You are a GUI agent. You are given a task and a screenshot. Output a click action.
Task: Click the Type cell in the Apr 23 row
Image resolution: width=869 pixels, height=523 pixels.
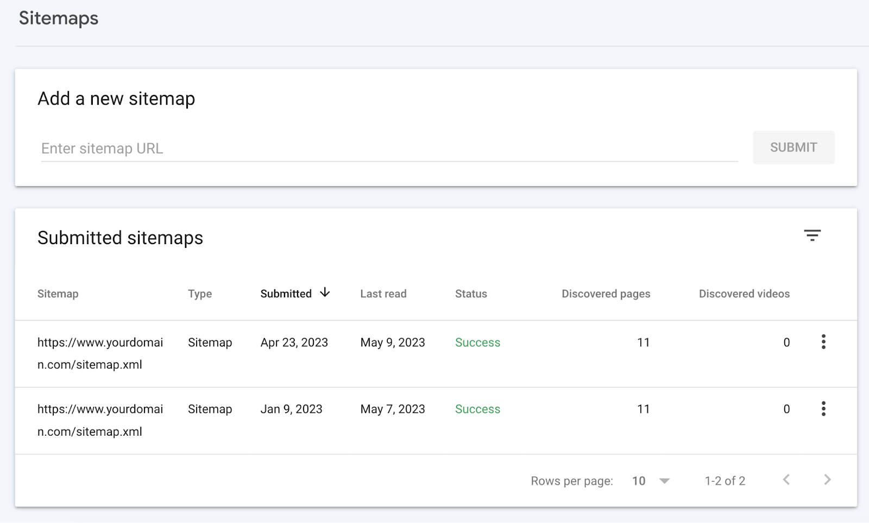tap(210, 342)
